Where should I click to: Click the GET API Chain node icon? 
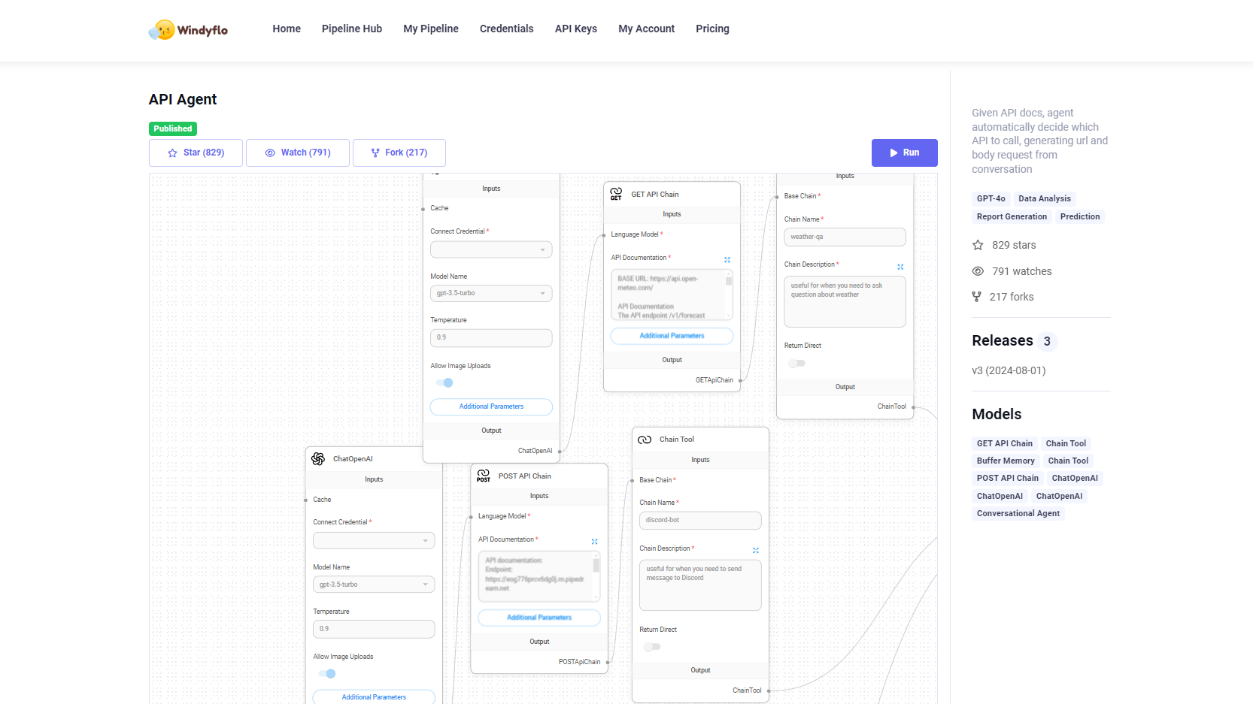coord(616,194)
